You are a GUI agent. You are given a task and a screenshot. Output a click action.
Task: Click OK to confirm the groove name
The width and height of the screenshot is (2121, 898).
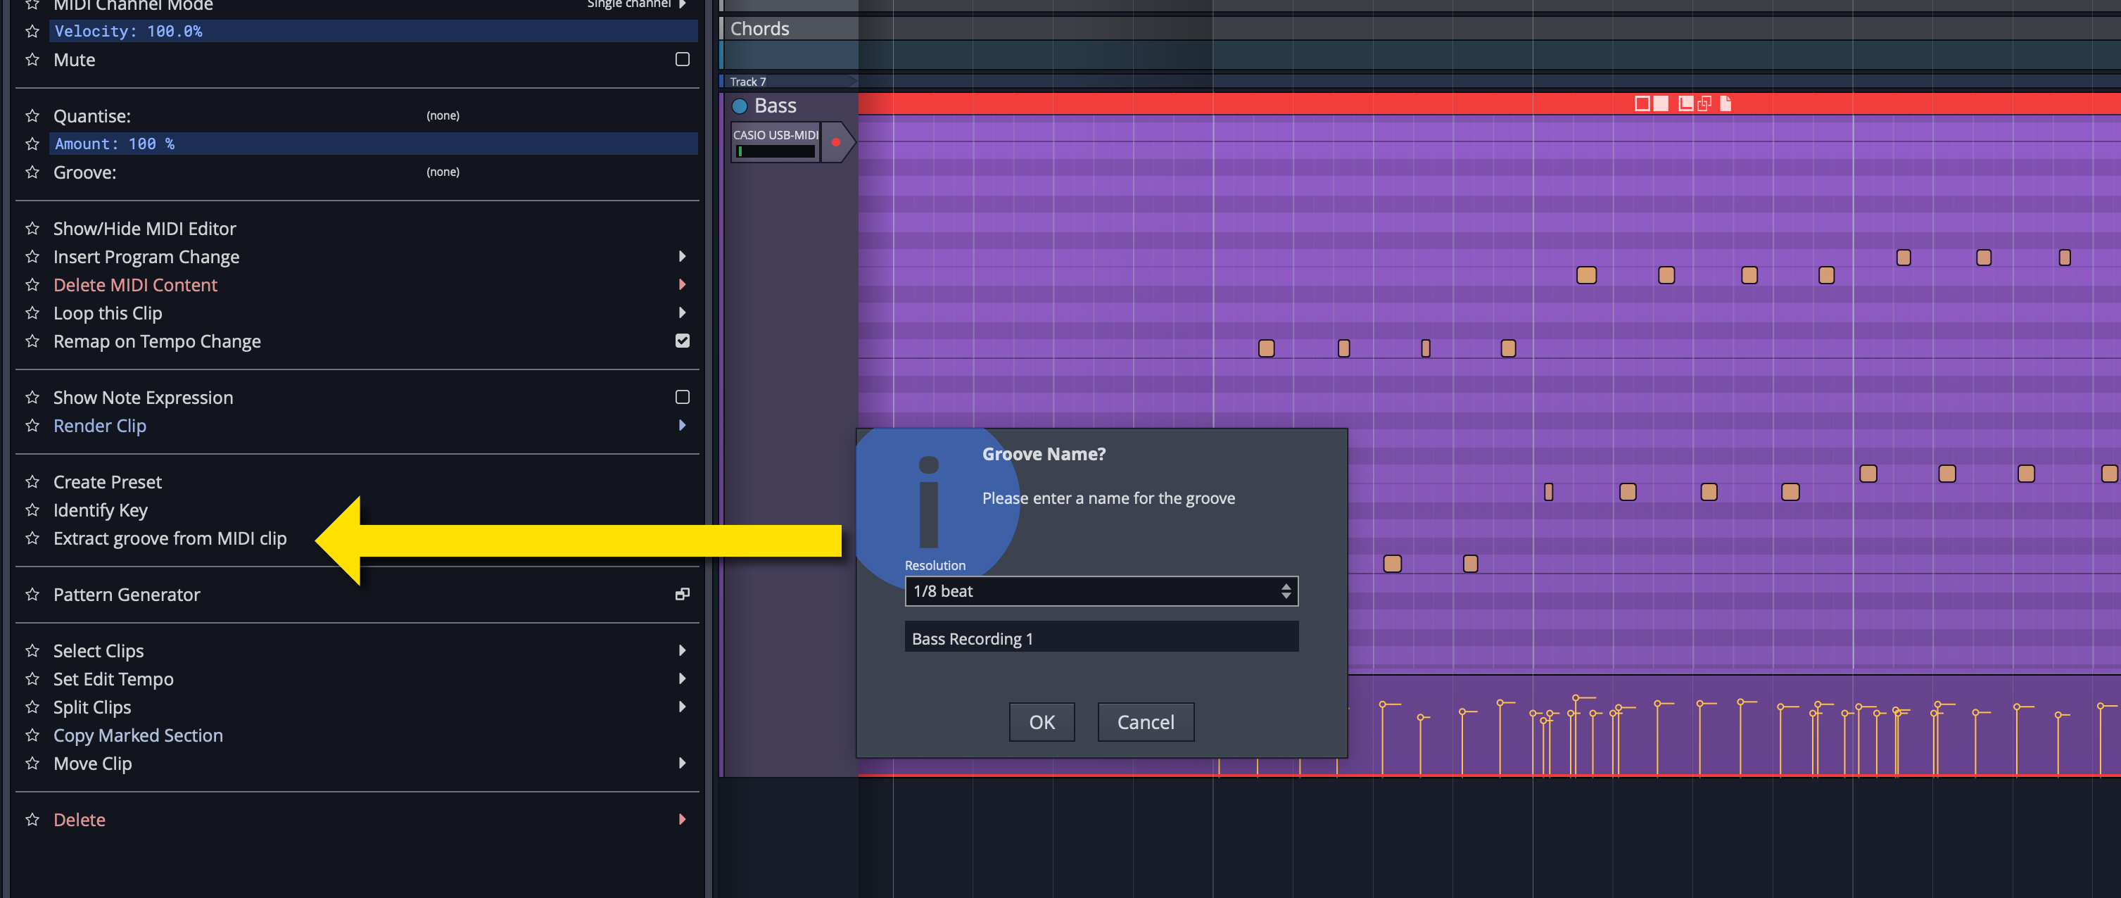tap(1041, 721)
